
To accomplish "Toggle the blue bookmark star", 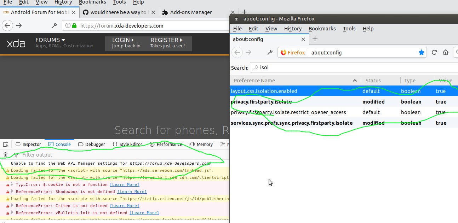I will coord(422,52).
